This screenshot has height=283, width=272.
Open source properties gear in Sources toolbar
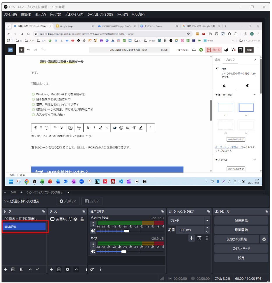(68, 269)
